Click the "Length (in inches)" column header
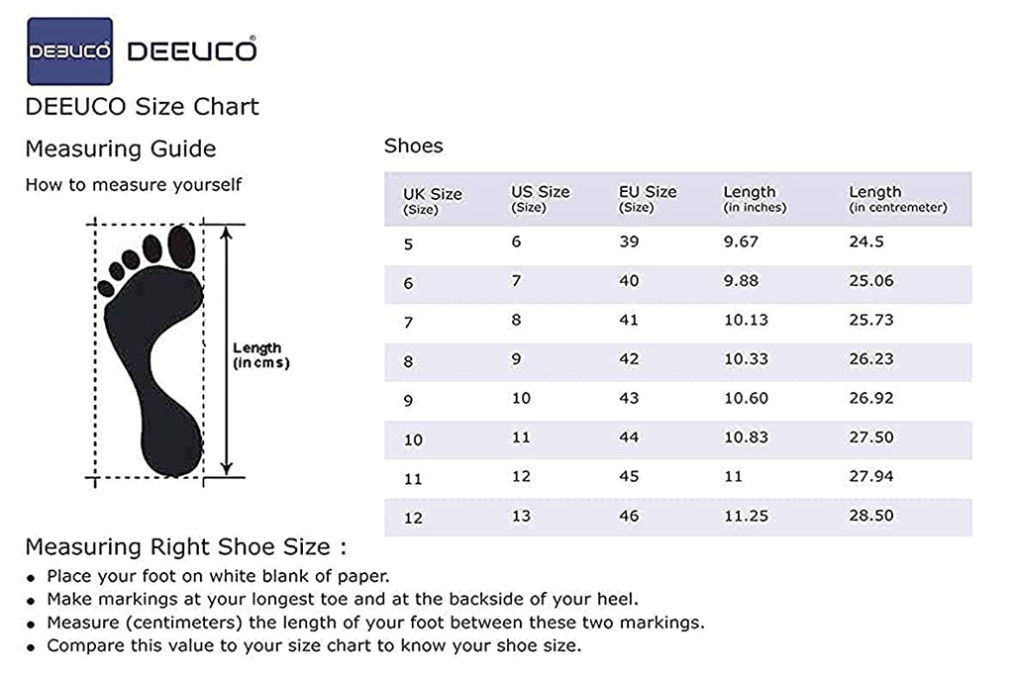Viewport: 1014px width, 676px height. tap(755, 198)
